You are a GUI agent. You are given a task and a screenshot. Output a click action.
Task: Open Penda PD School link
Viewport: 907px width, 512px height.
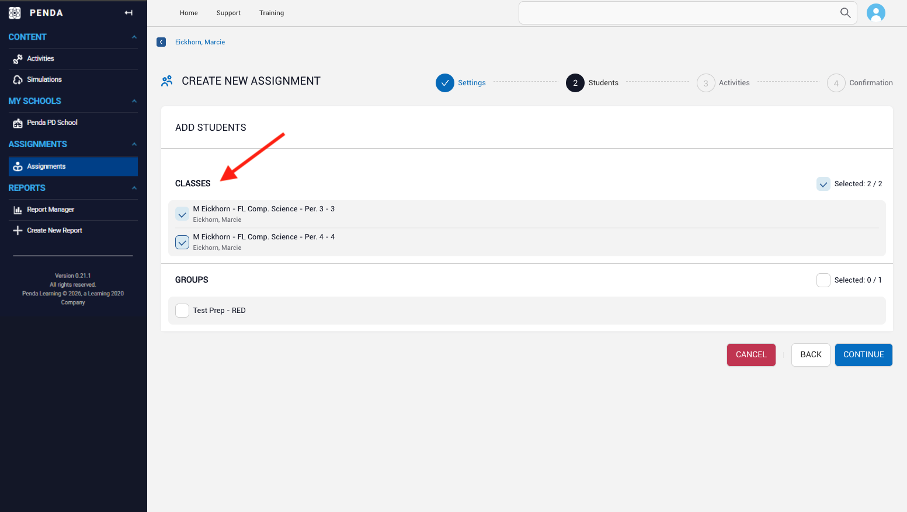pyautogui.click(x=52, y=123)
